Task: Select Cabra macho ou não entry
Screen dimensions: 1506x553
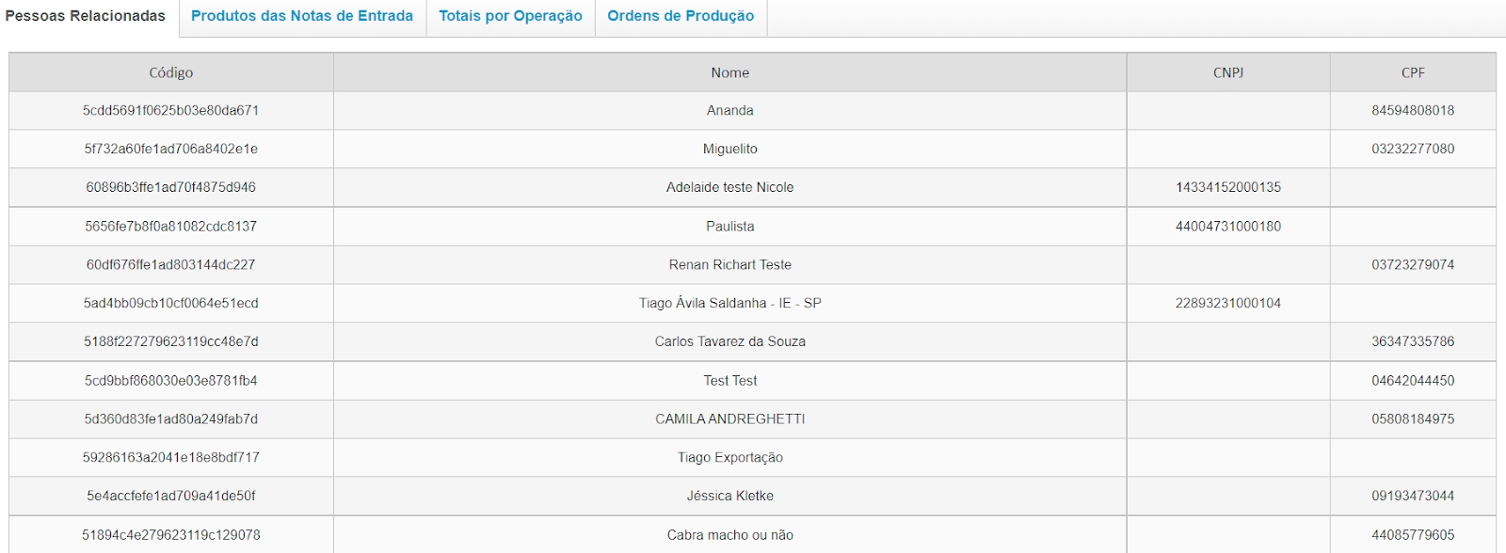Action: click(729, 534)
